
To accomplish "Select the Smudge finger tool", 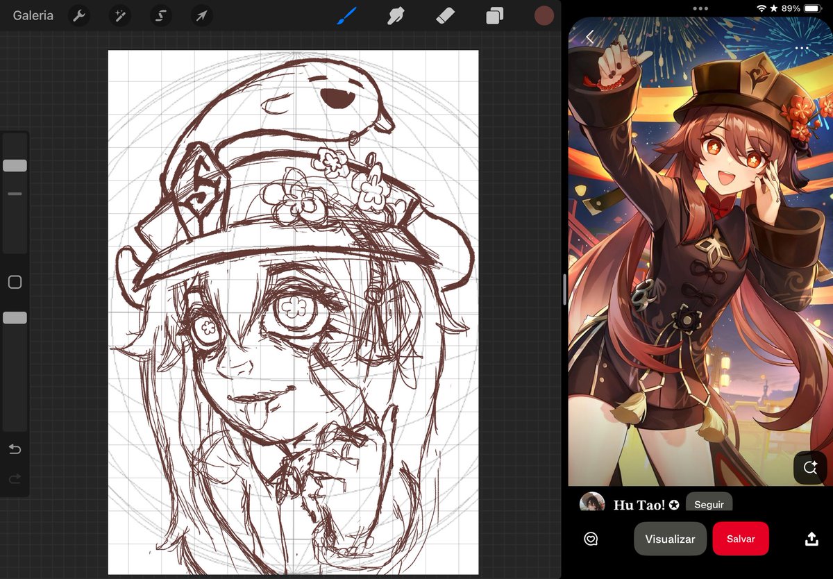I will (396, 15).
